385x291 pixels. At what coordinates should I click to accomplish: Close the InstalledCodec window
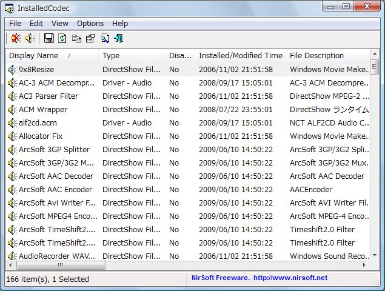coord(367,7)
